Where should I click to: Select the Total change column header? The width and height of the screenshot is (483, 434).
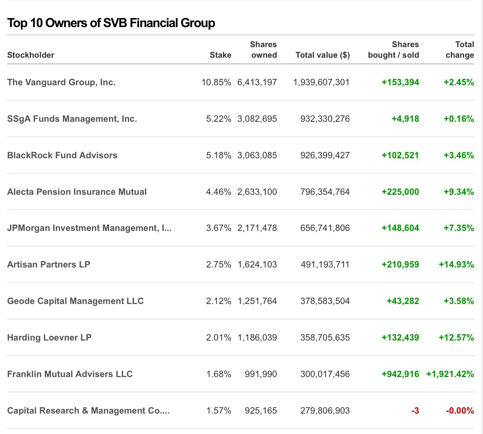click(x=460, y=50)
